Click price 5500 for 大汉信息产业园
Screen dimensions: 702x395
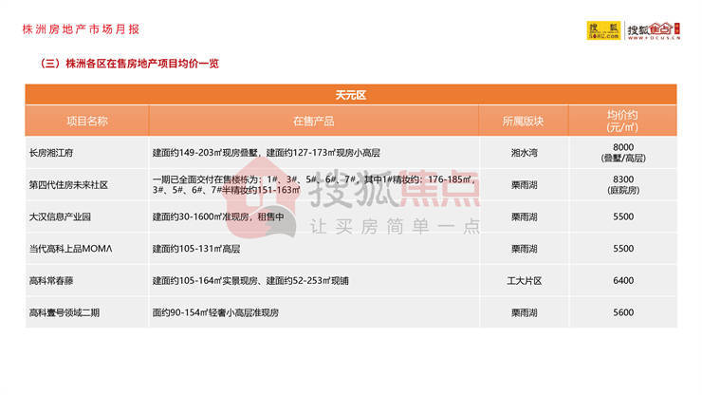point(623,216)
